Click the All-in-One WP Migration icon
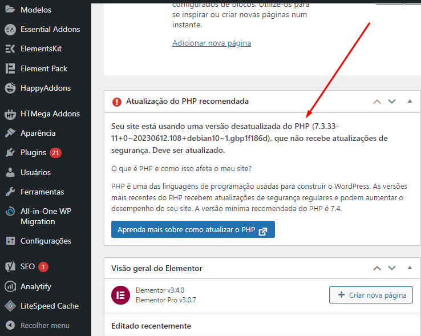Image resolution: width=421 pixels, height=336 pixels. point(10,212)
